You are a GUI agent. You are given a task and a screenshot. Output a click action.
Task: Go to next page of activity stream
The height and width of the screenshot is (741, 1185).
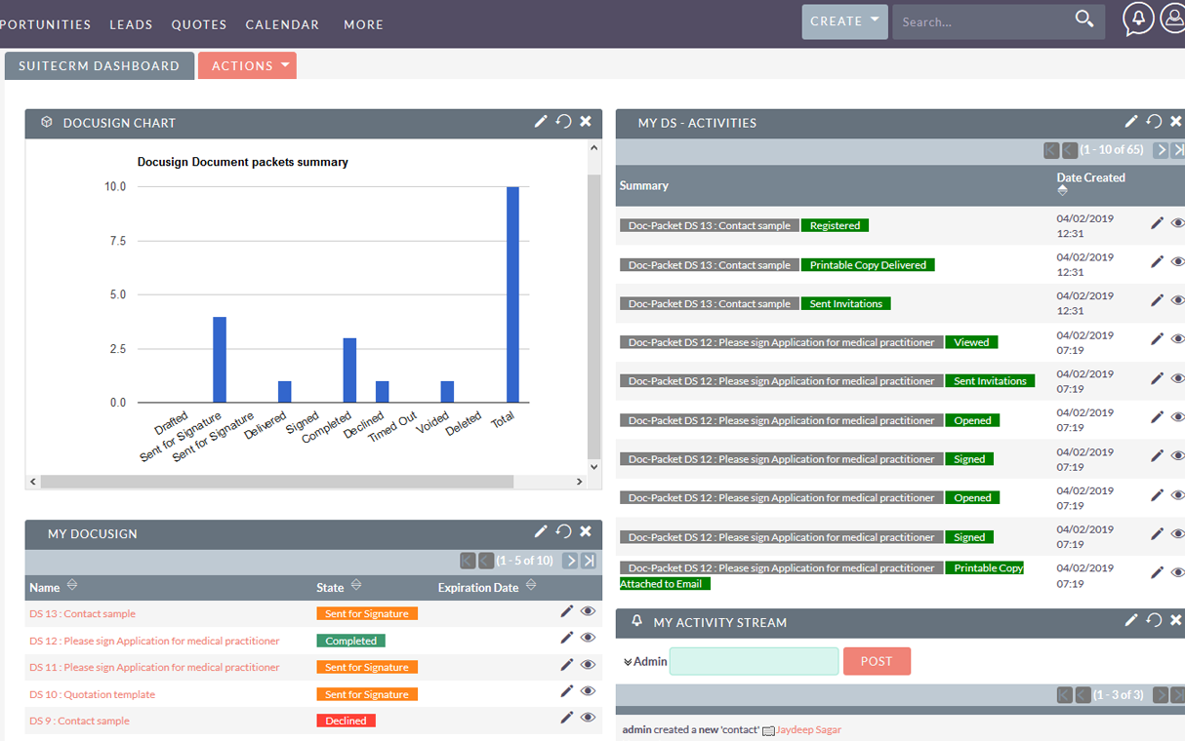pos(1161,695)
